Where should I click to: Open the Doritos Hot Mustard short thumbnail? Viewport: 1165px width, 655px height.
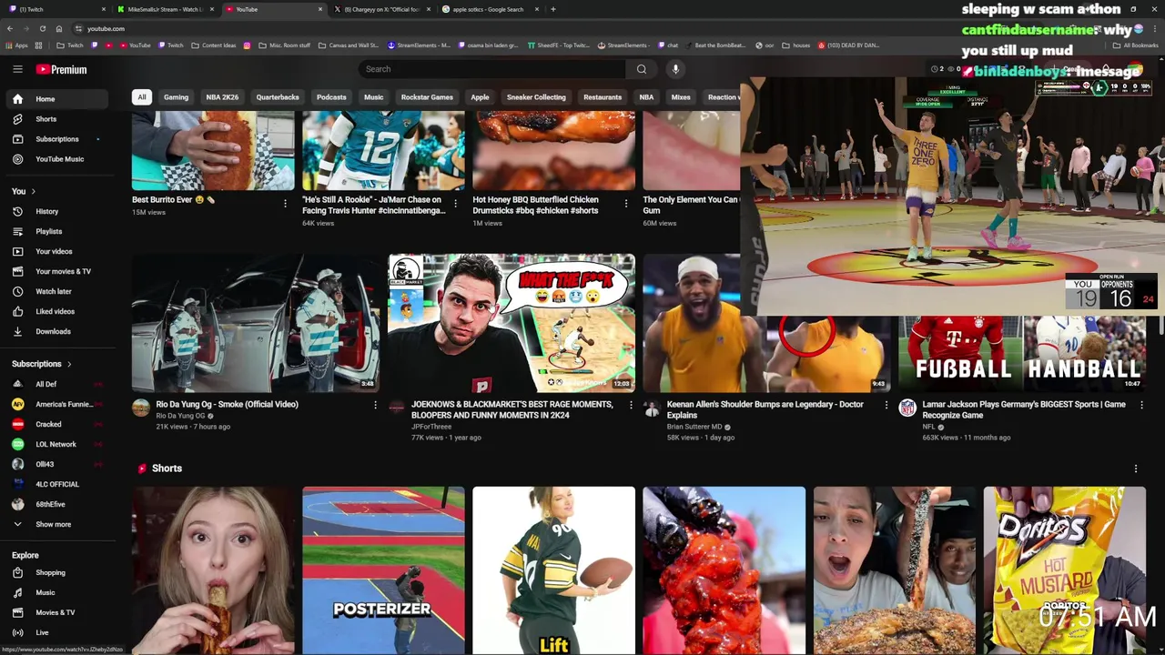(x=1064, y=570)
